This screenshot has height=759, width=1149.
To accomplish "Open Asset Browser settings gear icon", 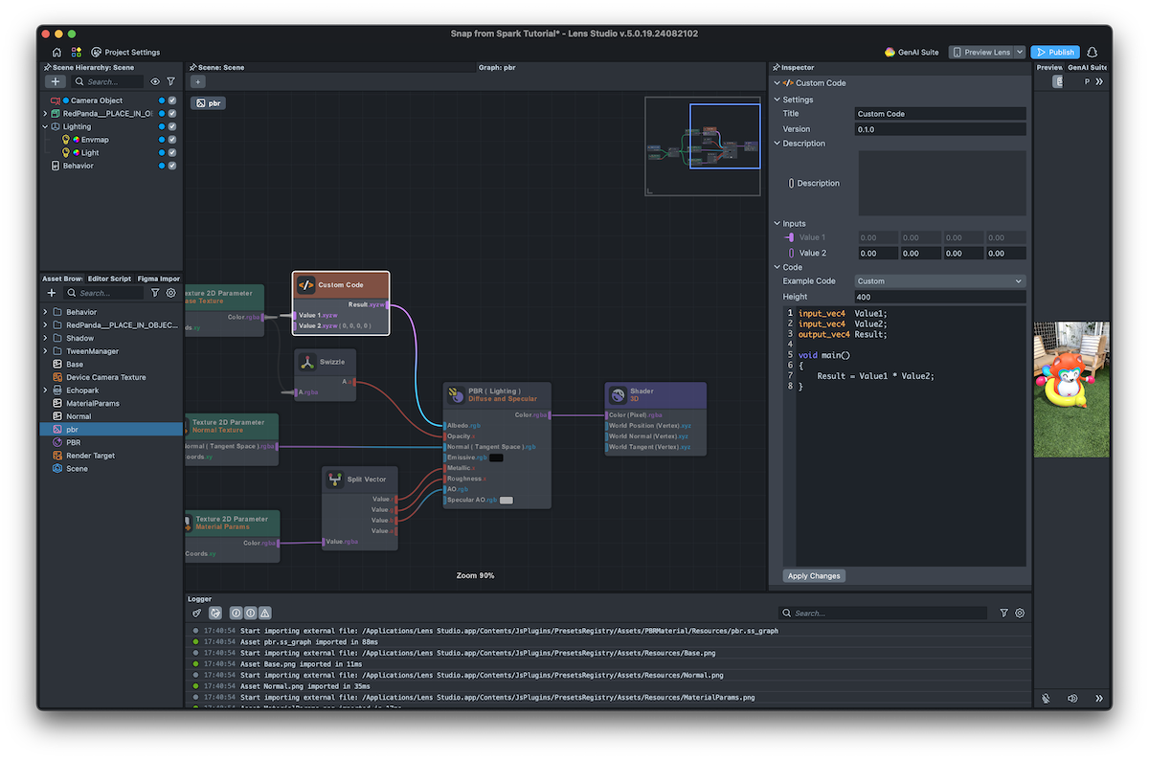I will [170, 293].
